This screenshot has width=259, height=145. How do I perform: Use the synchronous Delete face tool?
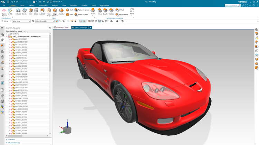tap(105, 11)
